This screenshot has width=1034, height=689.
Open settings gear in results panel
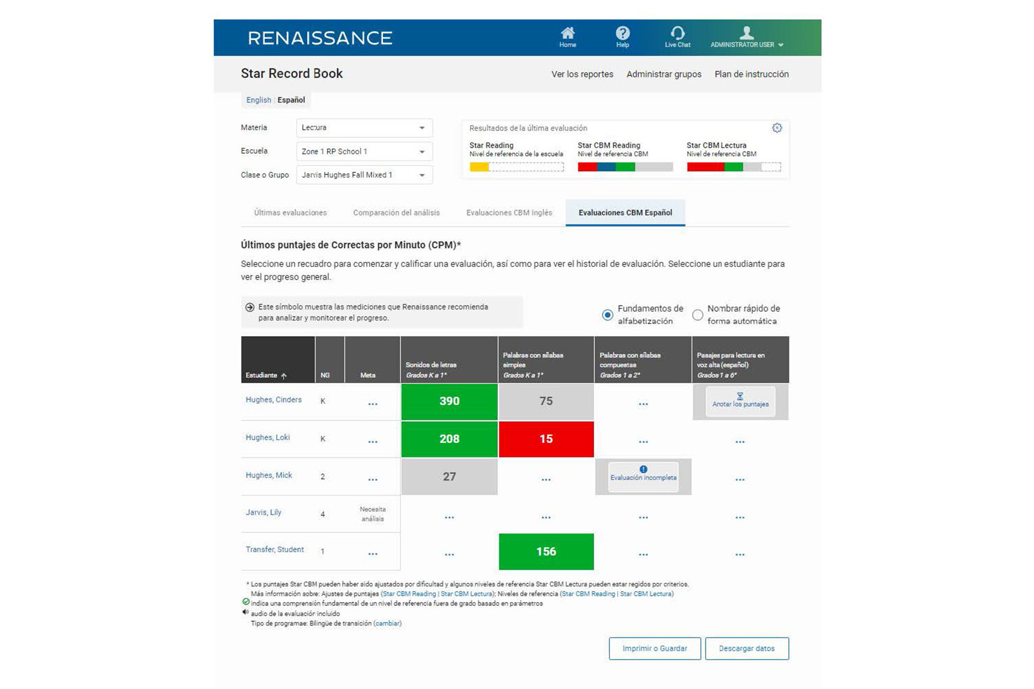pyautogui.click(x=777, y=128)
